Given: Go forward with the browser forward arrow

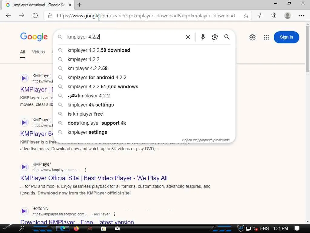Looking at the screenshot, I should [x=22, y=15].
